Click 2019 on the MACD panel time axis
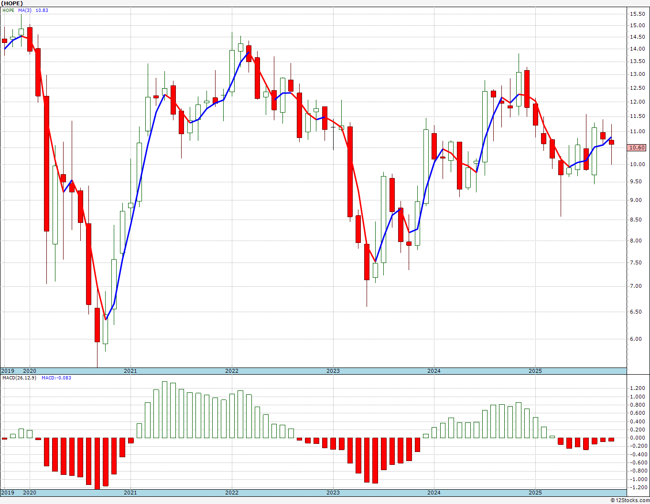650x504 pixels. [7, 493]
